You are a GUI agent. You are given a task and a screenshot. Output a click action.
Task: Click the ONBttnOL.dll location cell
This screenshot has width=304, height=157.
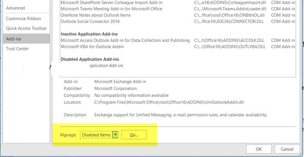229,15
